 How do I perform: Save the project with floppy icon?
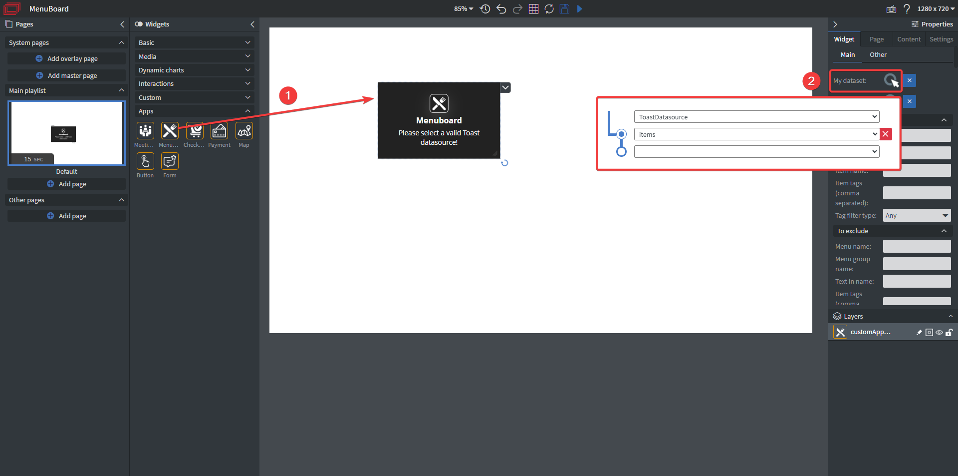click(564, 9)
